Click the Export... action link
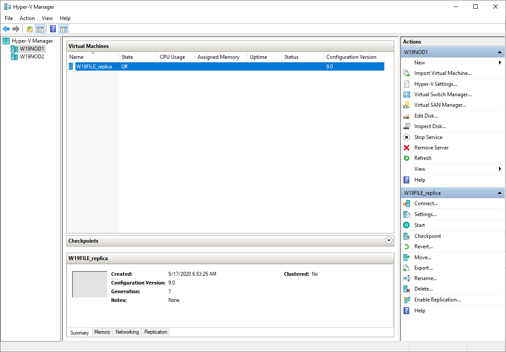The image size is (506, 352). point(424,268)
